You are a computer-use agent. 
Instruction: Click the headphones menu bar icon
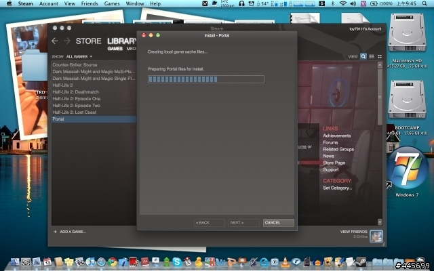coord(241,3)
